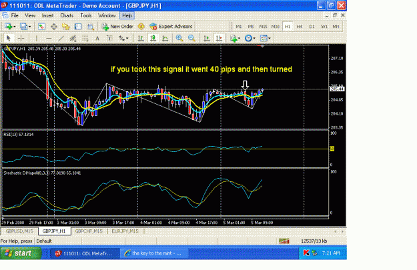This screenshot has height=270, width=417.
Task: Expand the periodicity clock dropdown
Action: (254, 38)
